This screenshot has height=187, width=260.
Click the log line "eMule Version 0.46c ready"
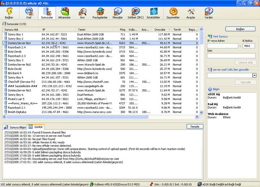(34, 142)
